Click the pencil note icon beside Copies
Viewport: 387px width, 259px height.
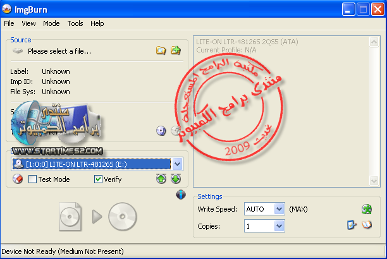point(352,225)
